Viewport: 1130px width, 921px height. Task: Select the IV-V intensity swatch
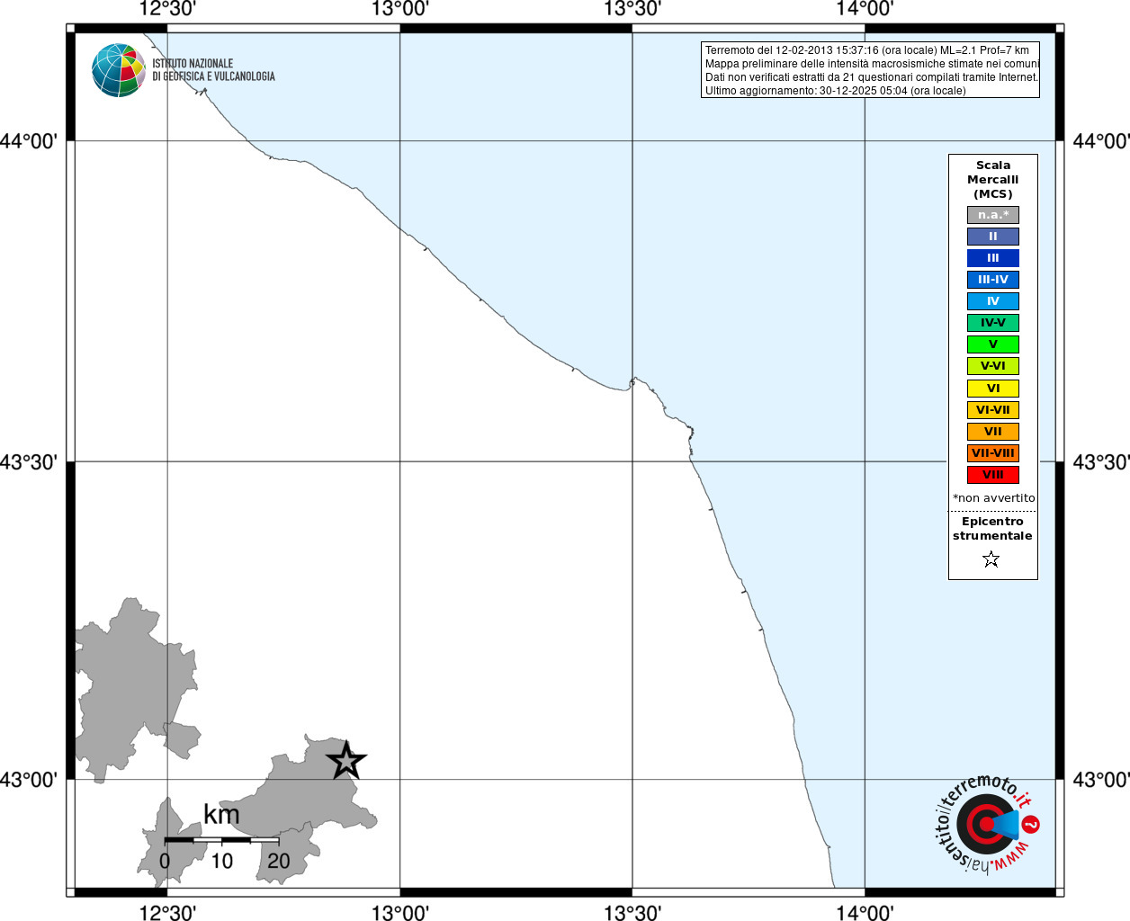pyautogui.click(x=993, y=323)
